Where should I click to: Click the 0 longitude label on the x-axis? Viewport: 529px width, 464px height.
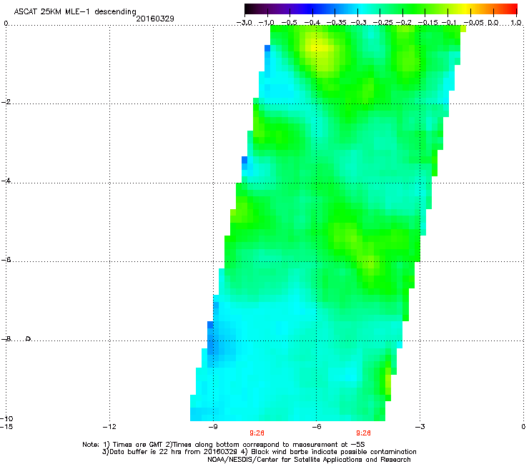click(x=523, y=427)
